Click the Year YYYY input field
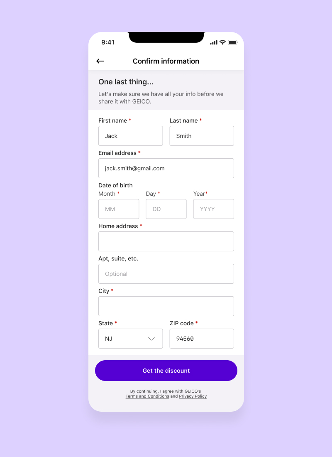The image size is (332, 457). click(x=213, y=209)
